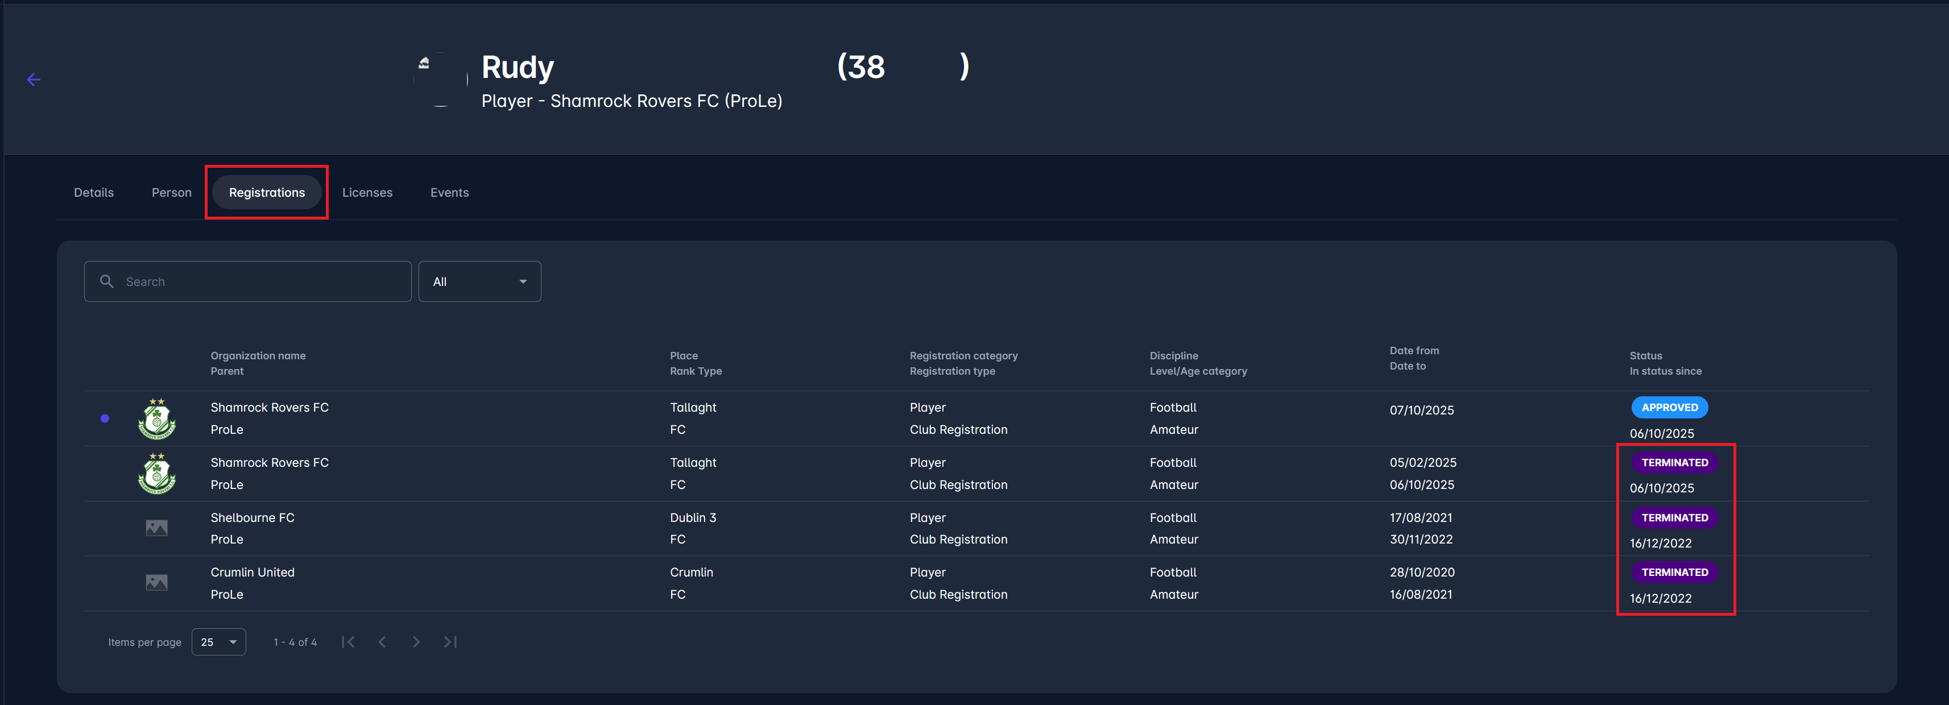Open the Licenses tab
The width and height of the screenshot is (1949, 705).
pyautogui.click(x=367, y=192)
